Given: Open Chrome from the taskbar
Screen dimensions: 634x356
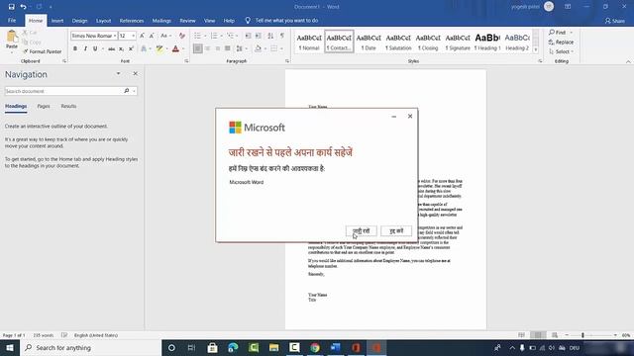Looking at the screenshot, I should click(315, 347).
